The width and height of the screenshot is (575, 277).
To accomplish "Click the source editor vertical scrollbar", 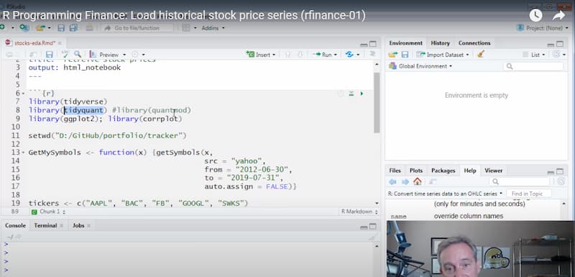I will [x=377, y=132].
